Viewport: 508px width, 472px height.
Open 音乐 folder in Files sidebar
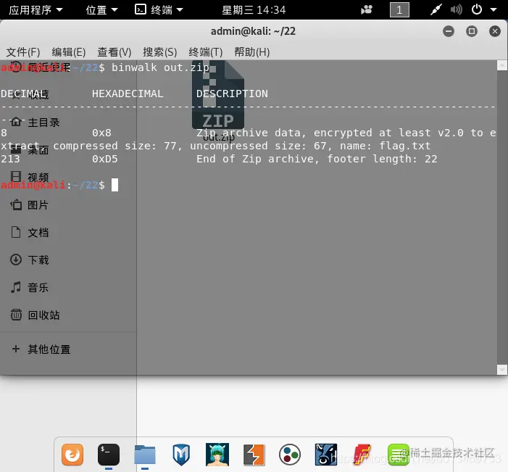click(30, 287)
